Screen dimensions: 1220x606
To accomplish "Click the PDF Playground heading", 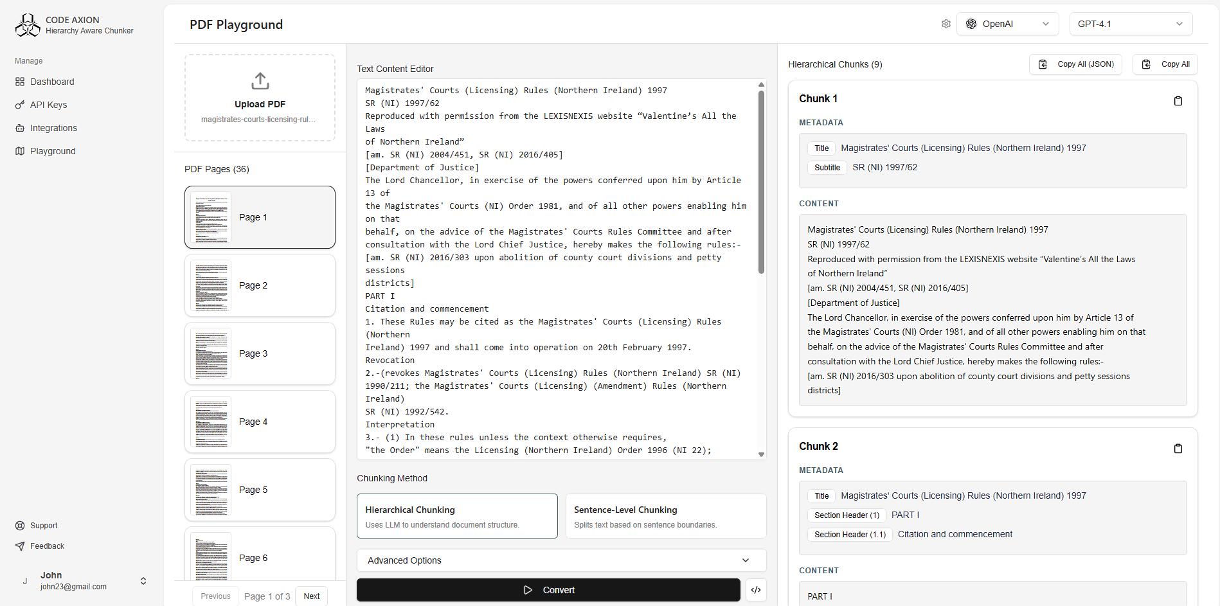I will click(x=236, y=24).
